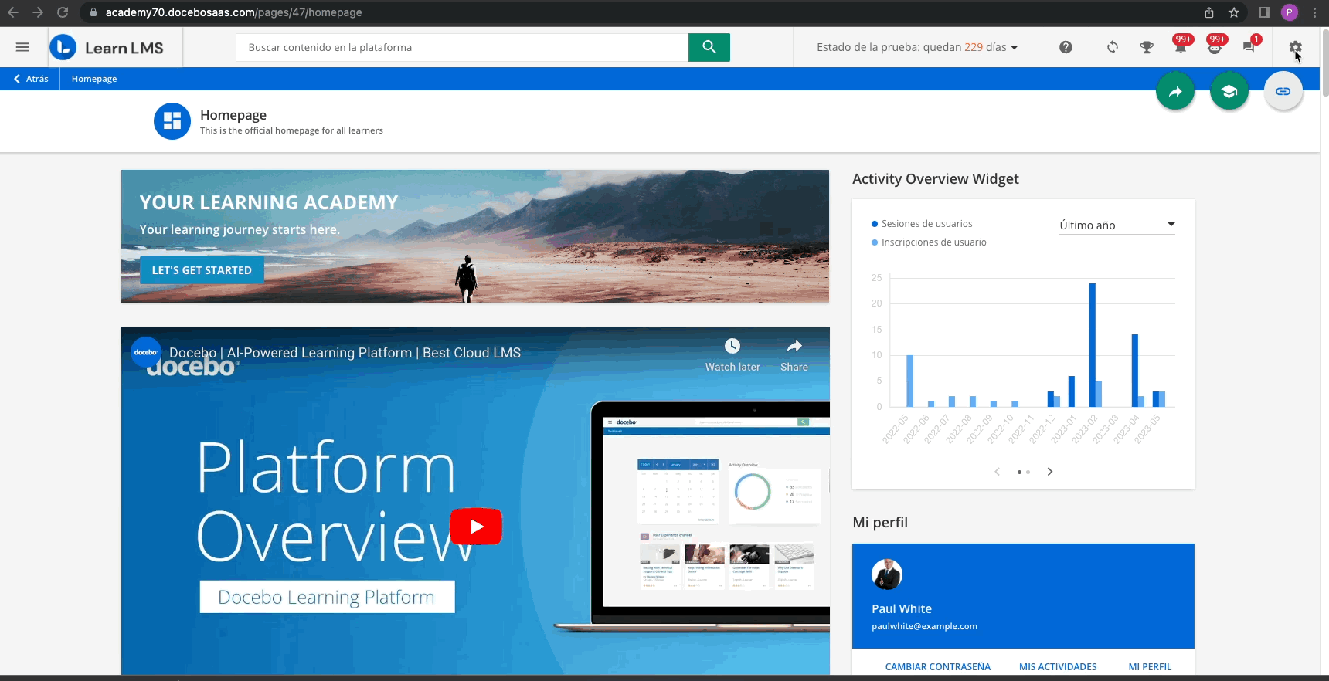This screenshot has width=1329, height=681.
Task: Open the hamburger main menu
Action: tap(22, 47)
